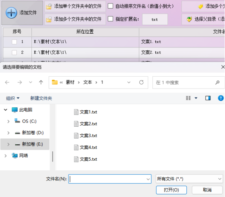Expand the chevron after 文本 breadcrumb
The height and width of the screenshot is (197, 225).
tap(96, 83)
